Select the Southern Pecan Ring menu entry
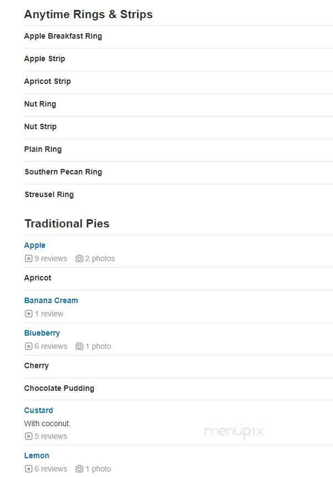The height and width of the screenshot is (477, 333). 63,172
